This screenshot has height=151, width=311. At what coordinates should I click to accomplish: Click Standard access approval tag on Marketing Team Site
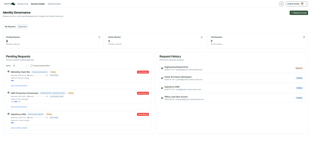(x=40, y=72)
